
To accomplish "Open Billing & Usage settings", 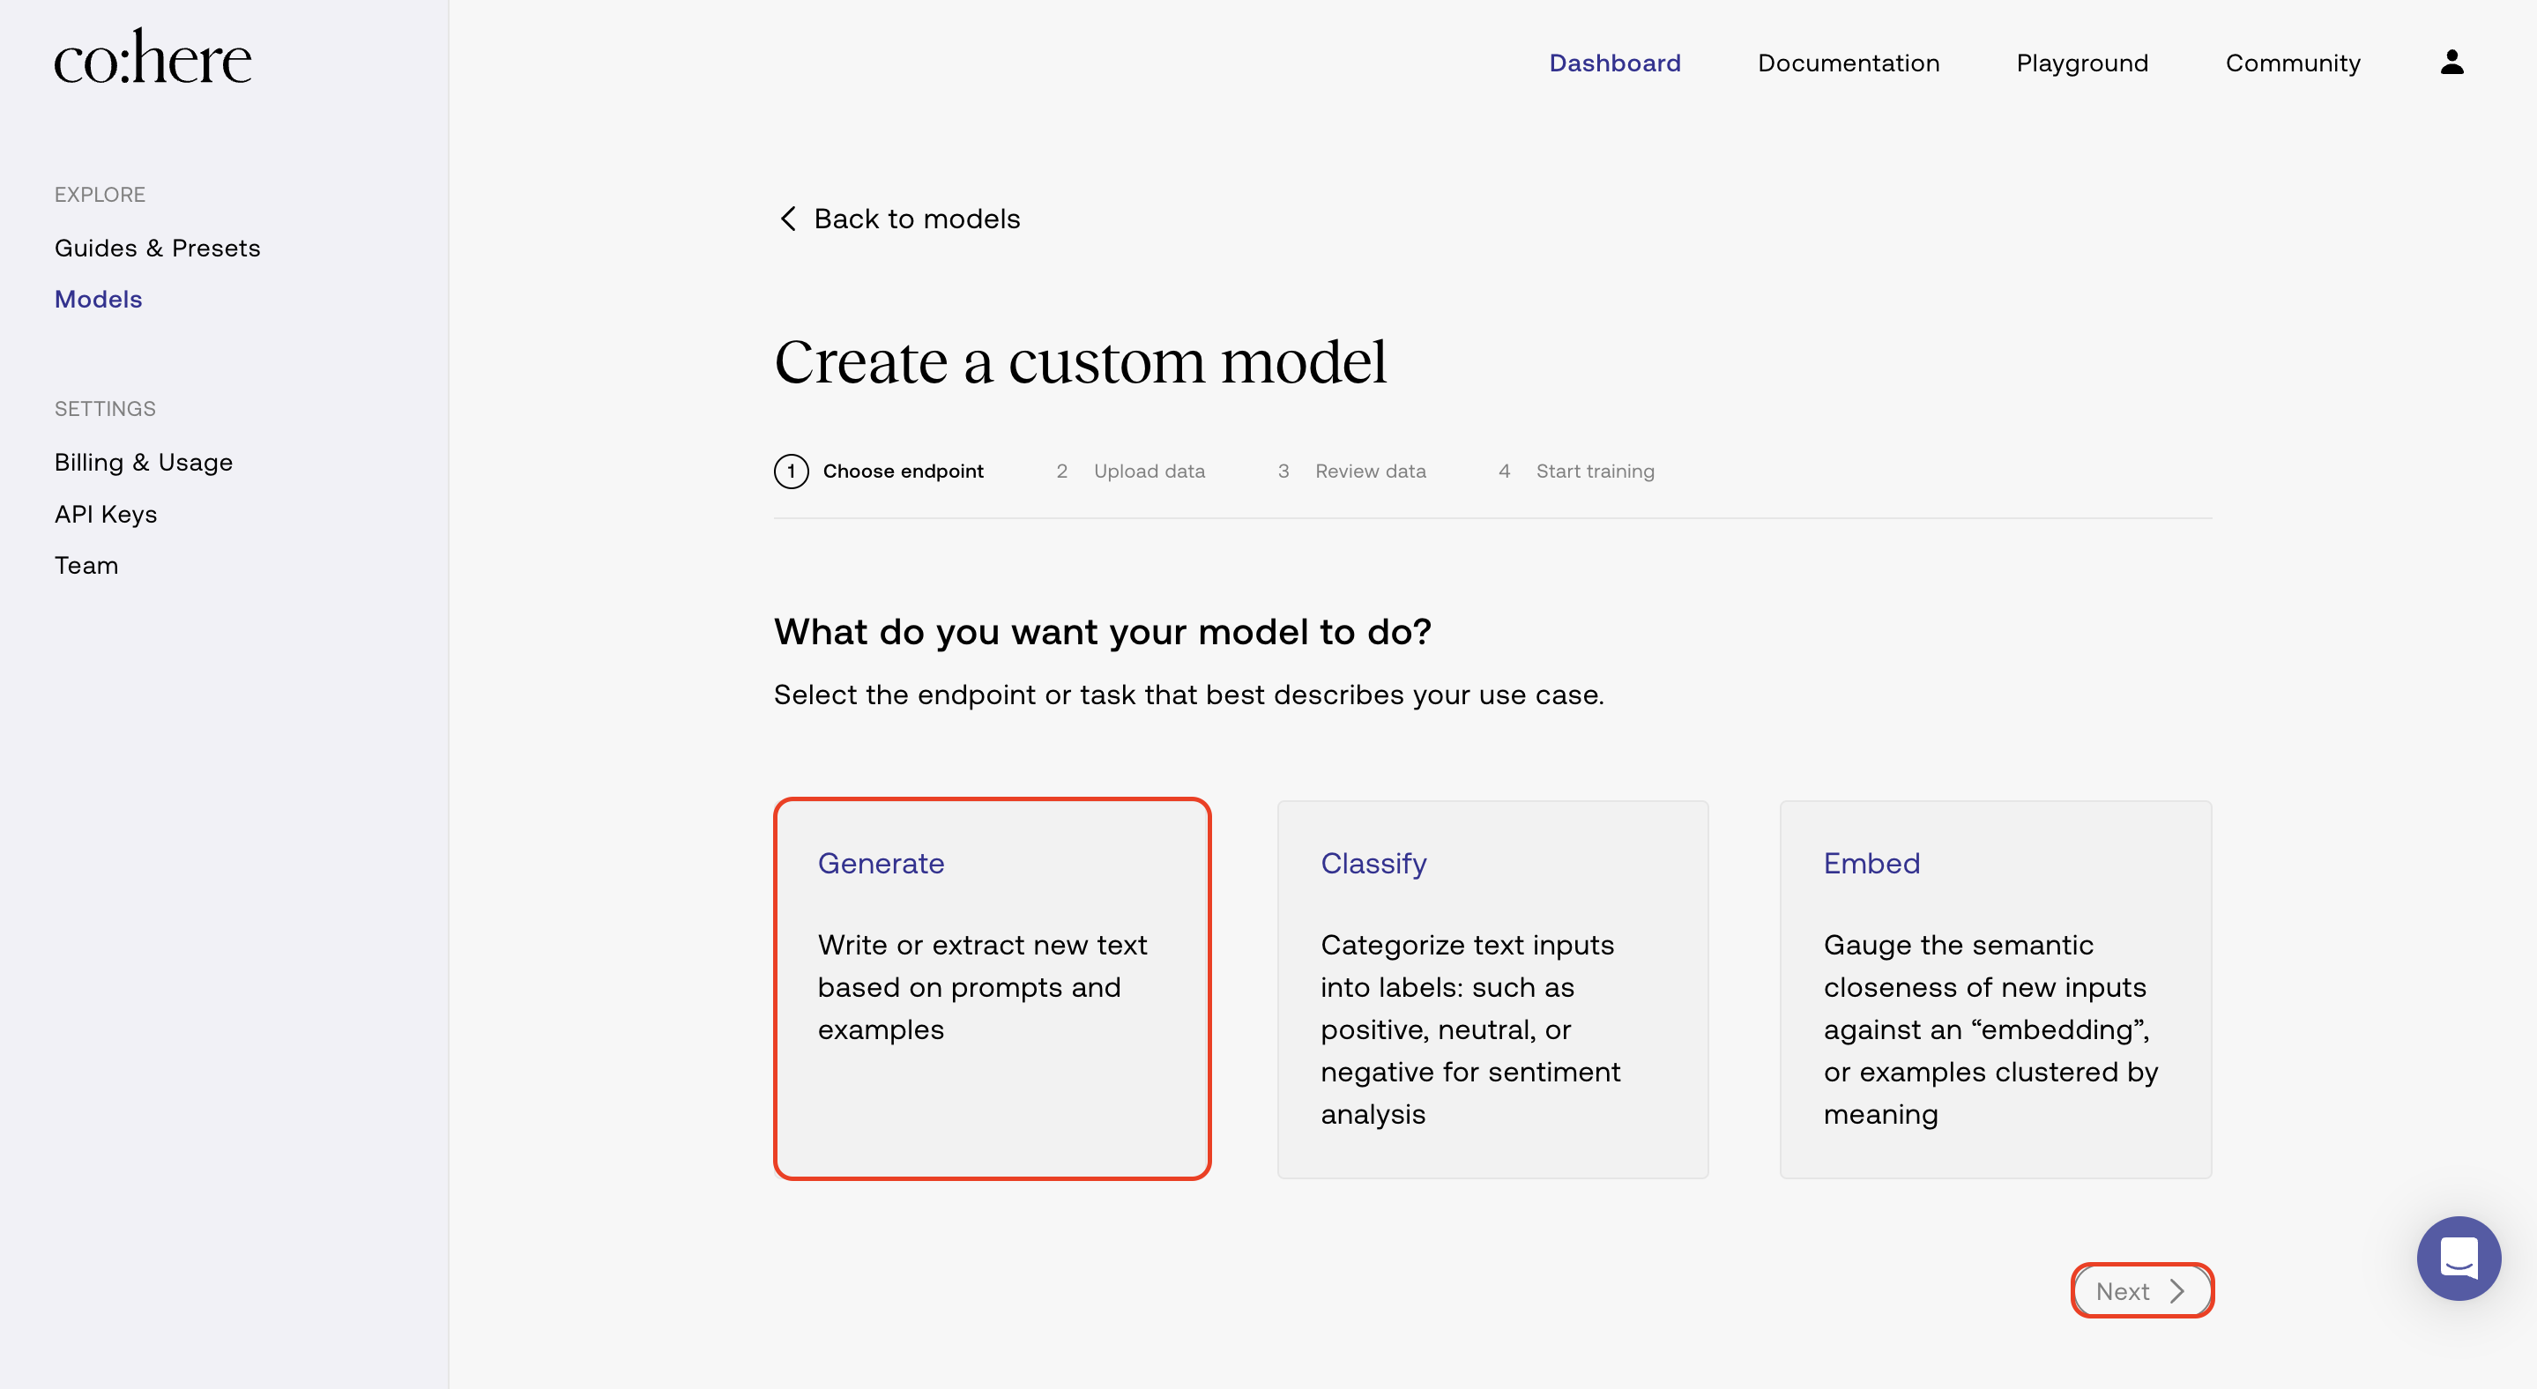I will click(x=144, y=463).
